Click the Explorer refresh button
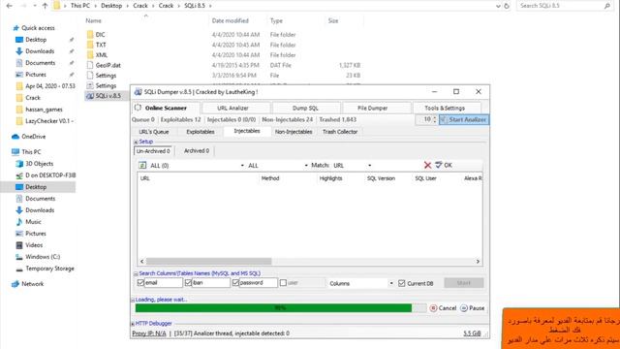The image size is (620, 349). (x=507, y=6)
